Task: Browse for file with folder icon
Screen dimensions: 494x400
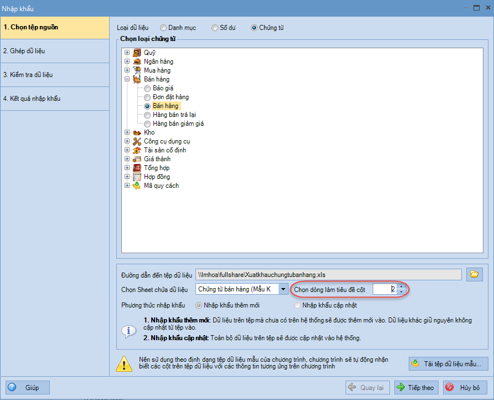Action: 475,274
